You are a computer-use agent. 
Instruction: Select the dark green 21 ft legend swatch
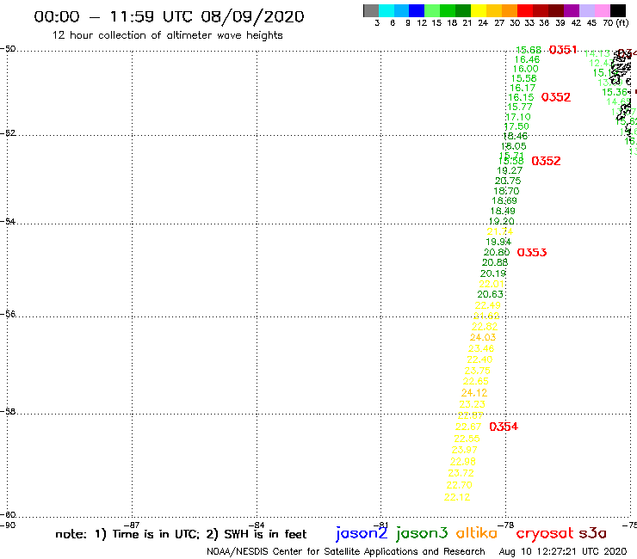[463, 10]
